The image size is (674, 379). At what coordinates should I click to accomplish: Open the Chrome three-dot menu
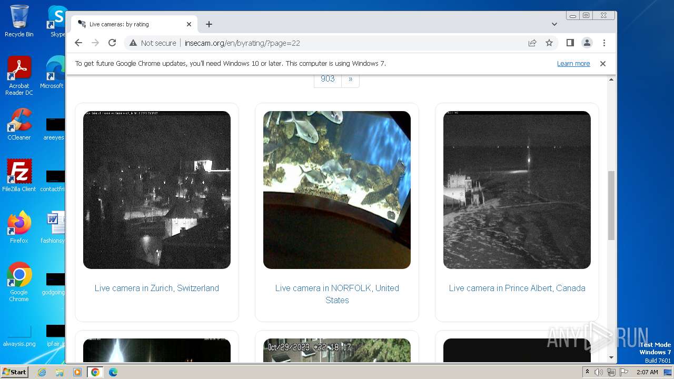[604, 43]
